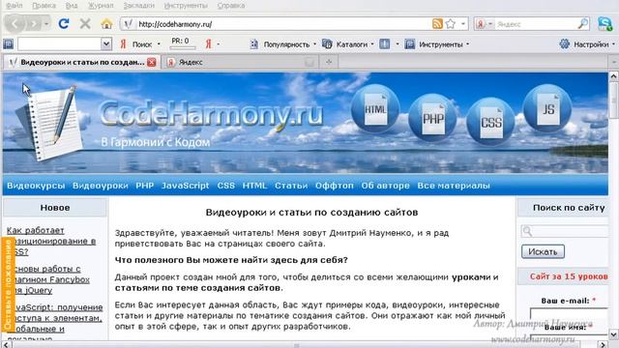
Task: Click the Каталоги toolbar icon
Action: pyautogui.click(x=327, y=44)
